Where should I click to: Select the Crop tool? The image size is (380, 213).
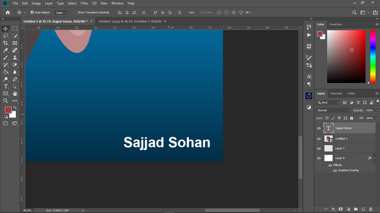(5, 43)
